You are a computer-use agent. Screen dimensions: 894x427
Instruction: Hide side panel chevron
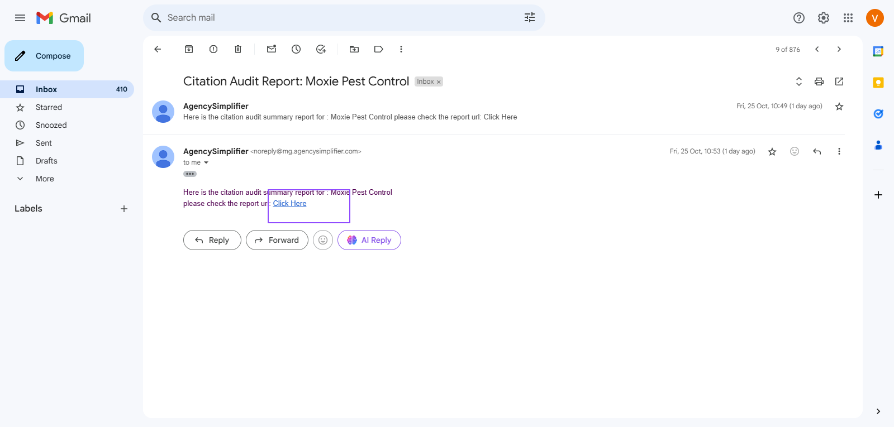click(x=878, y=411)
